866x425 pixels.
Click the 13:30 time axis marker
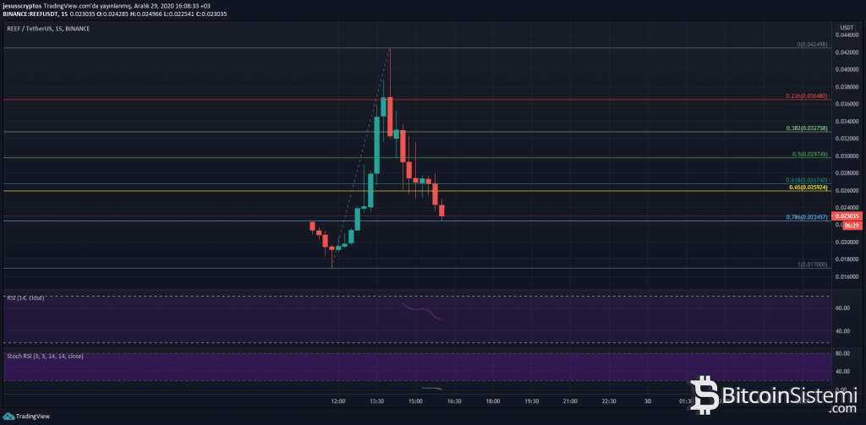point(376,401)
